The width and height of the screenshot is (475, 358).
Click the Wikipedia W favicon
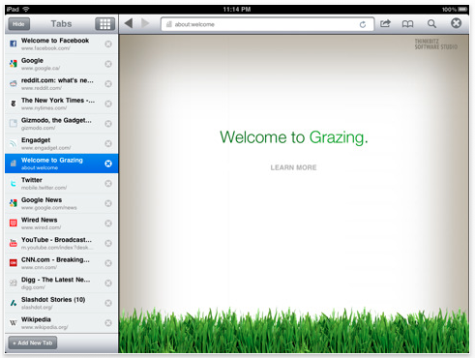tap(14, 322)
